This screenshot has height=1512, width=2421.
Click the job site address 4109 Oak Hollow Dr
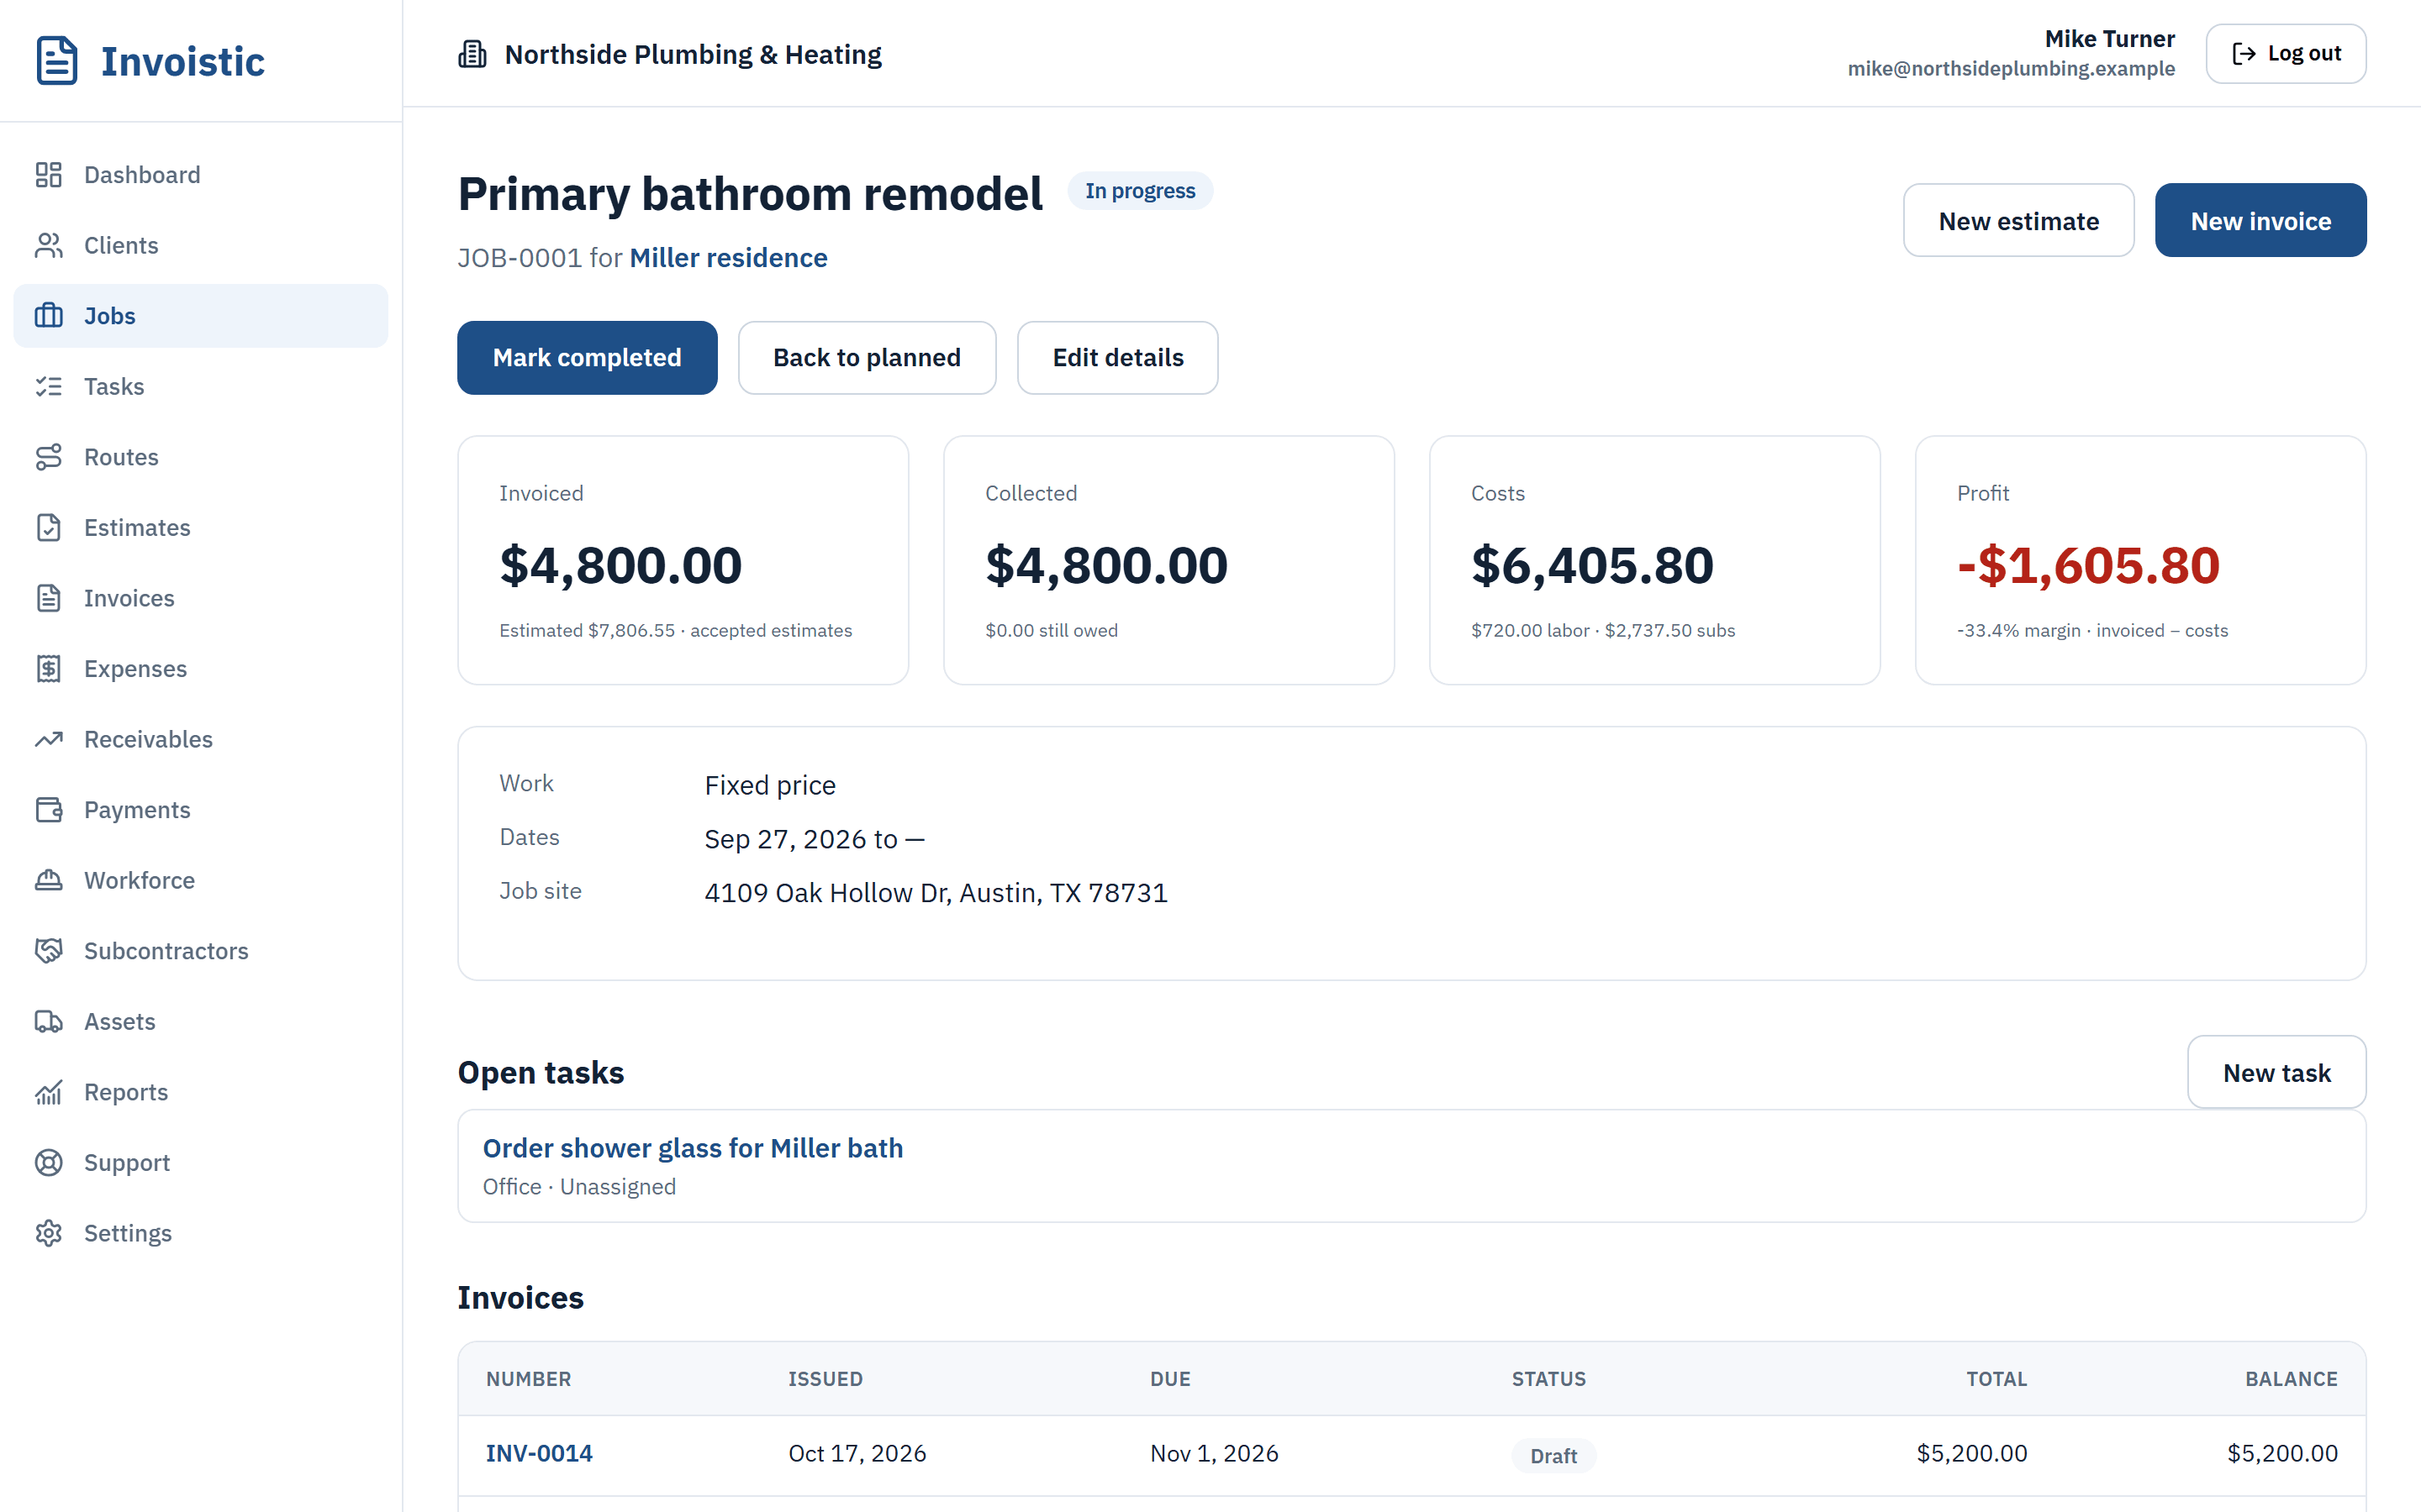coord(936,892)
